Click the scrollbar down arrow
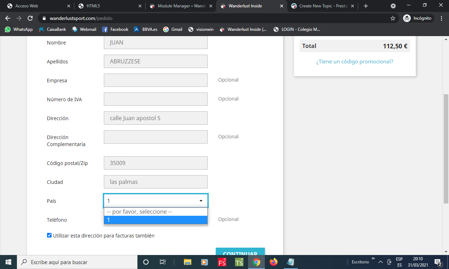This screenshot has height=269, width=449. tap(446, 251)
